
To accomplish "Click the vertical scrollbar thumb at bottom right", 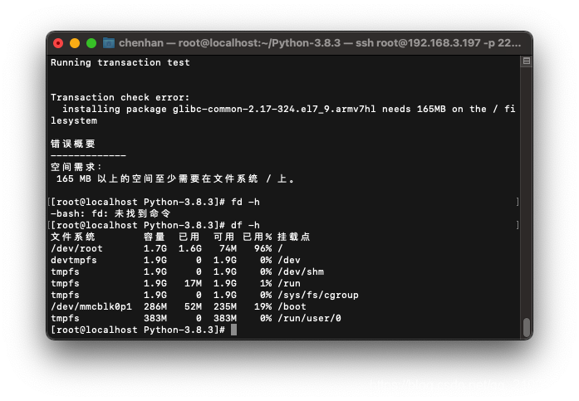I will pos(526,326).
